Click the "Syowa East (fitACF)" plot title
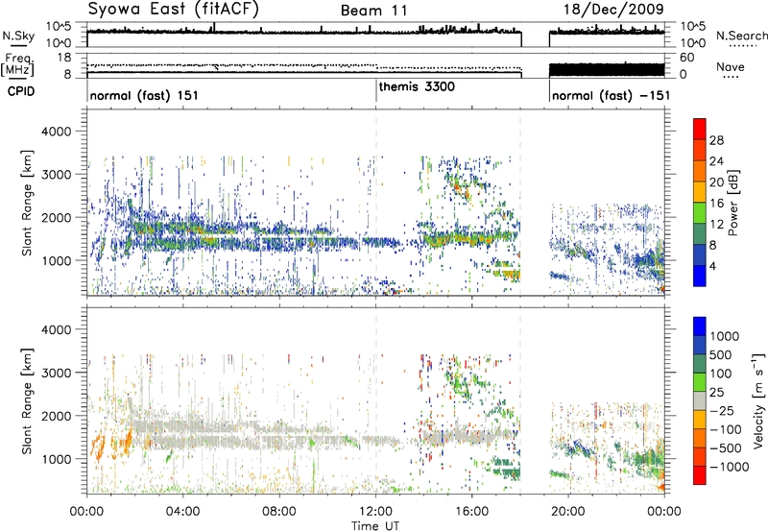Screen dimensions: 768x532 (x=174, y=10)
